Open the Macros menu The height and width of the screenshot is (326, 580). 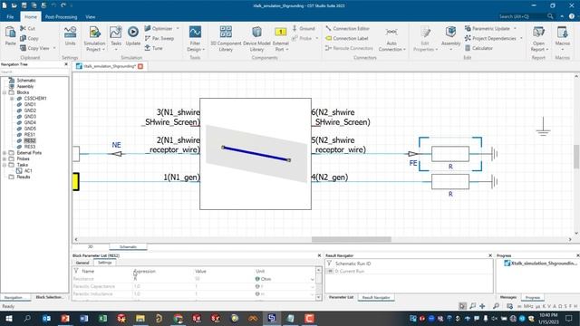563,37
